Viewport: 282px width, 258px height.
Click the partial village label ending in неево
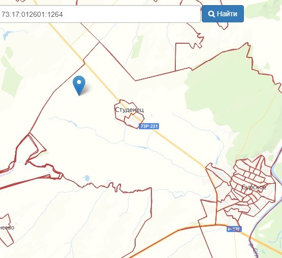coord(7,227)
